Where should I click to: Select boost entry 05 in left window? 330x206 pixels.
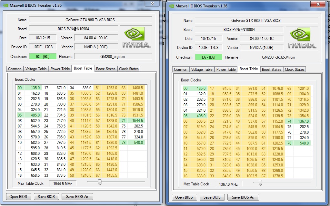[29, 115]
